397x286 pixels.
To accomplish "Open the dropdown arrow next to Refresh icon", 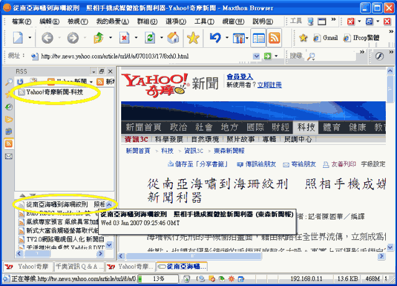I will (162, 38).
